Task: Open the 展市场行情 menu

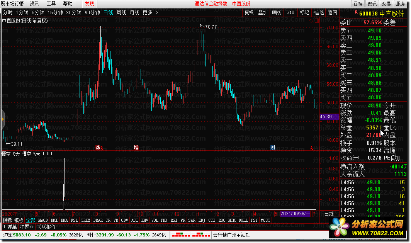Action: pyautogui.click(x=12, y=3)
